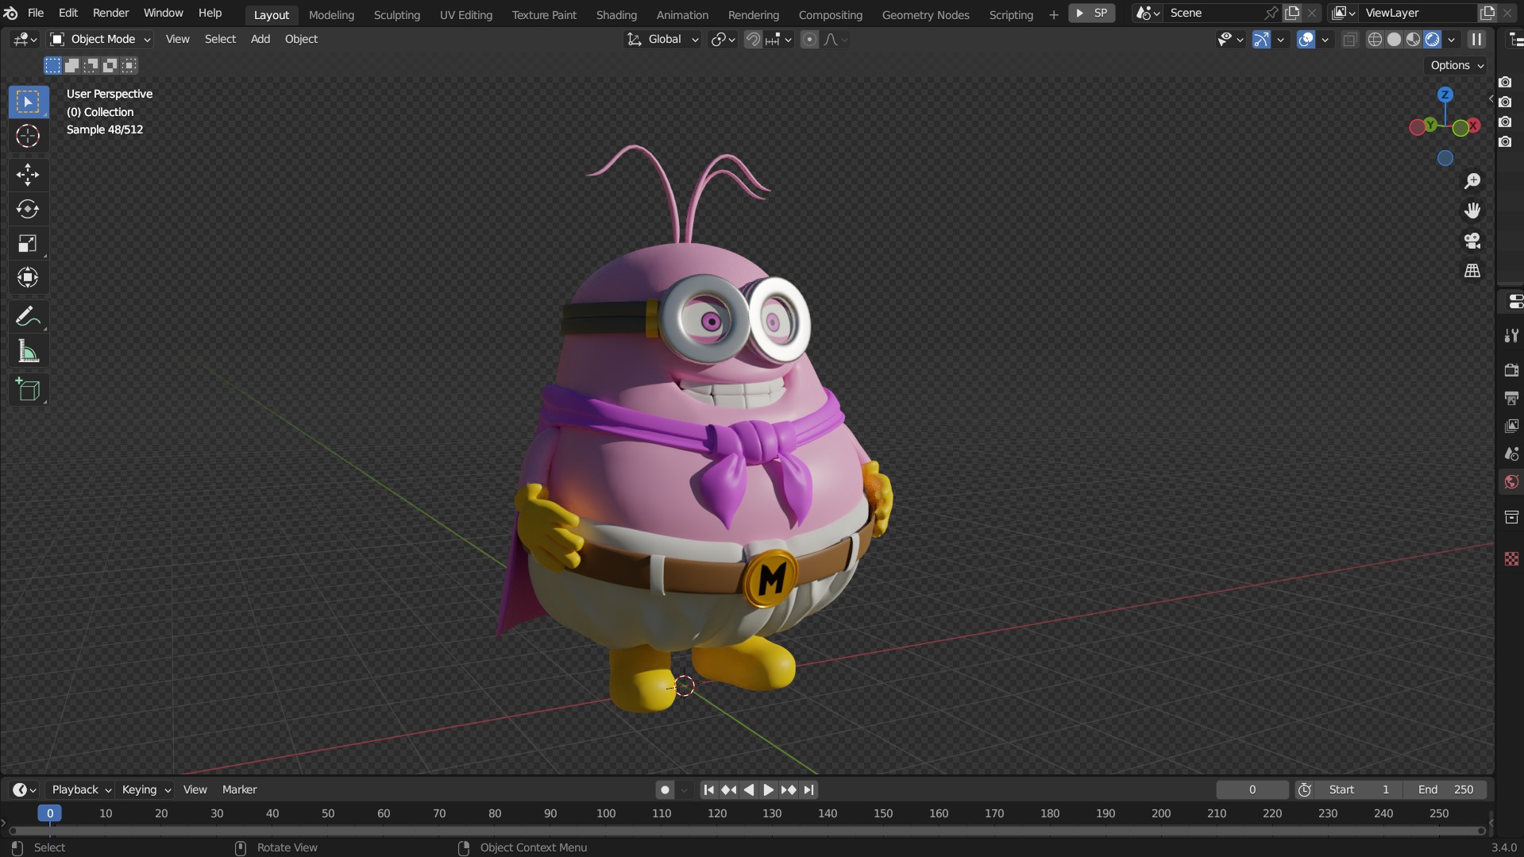Open the Add menu in viewport header

pos(260,39)
